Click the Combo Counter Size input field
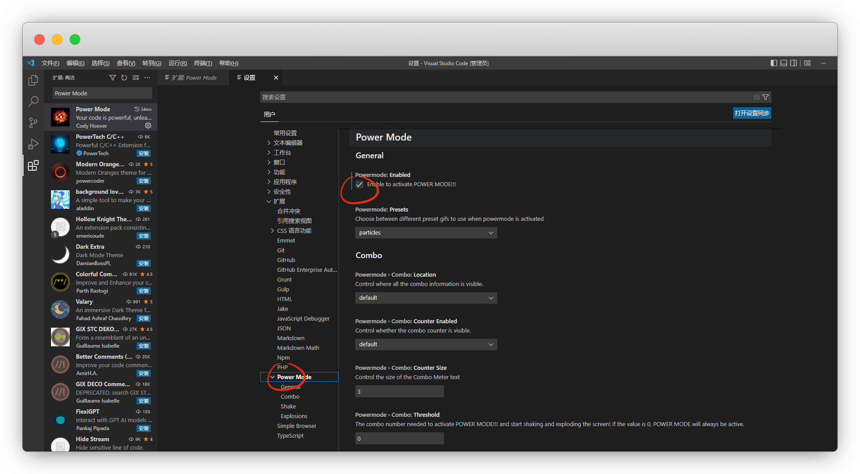Image resolution: width=860 pixels, height=474 pixels. (x=399, y=392)
